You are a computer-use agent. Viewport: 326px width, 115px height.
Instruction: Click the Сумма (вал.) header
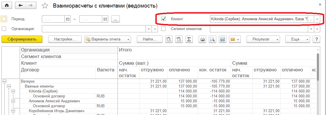click(174, 63)
